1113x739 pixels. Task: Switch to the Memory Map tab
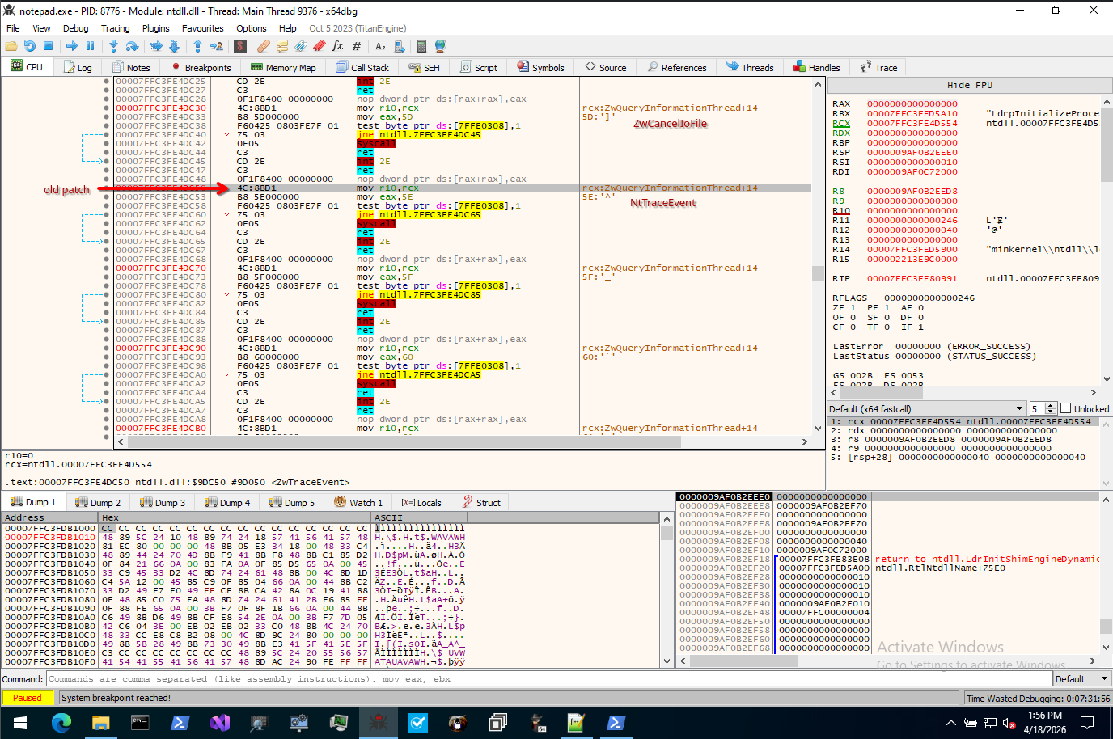click(x=283, y=67)
